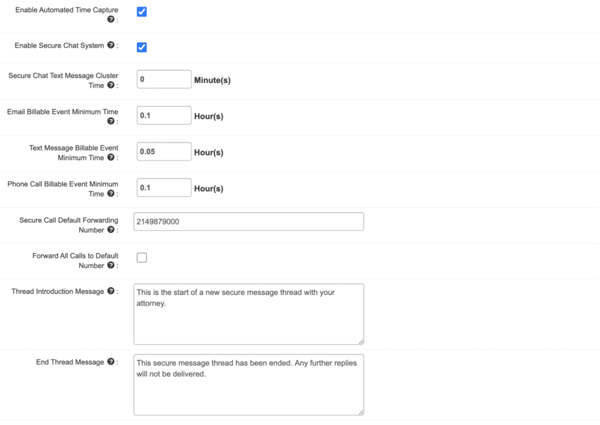Screen dimensions: 600x425
Task: Show help for Thread Introduction Message
Action: (111, 291)
